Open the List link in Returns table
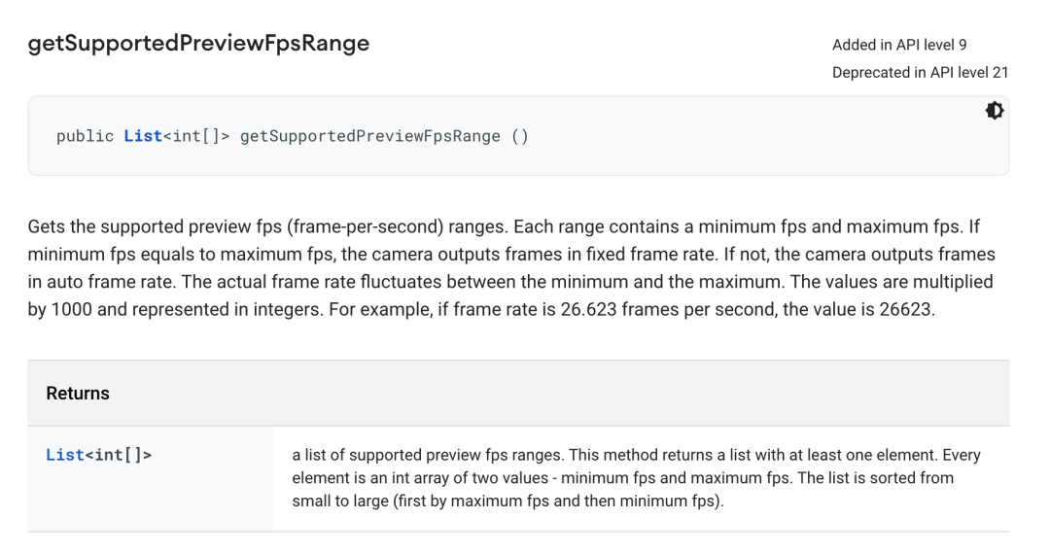Image resolution: width=1050 pixels, height=554 pixels. (65, 455)
